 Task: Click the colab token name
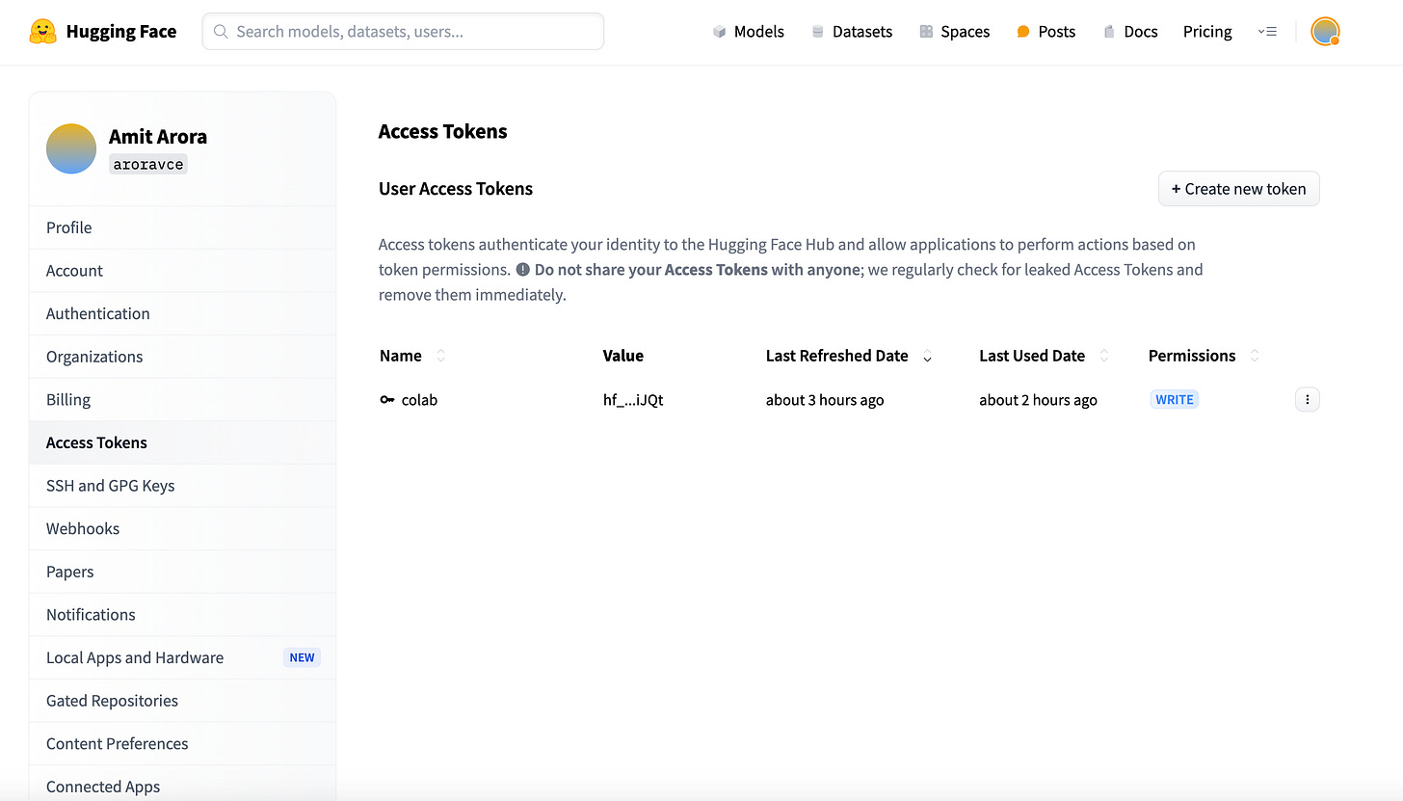[x=419, y=400]
